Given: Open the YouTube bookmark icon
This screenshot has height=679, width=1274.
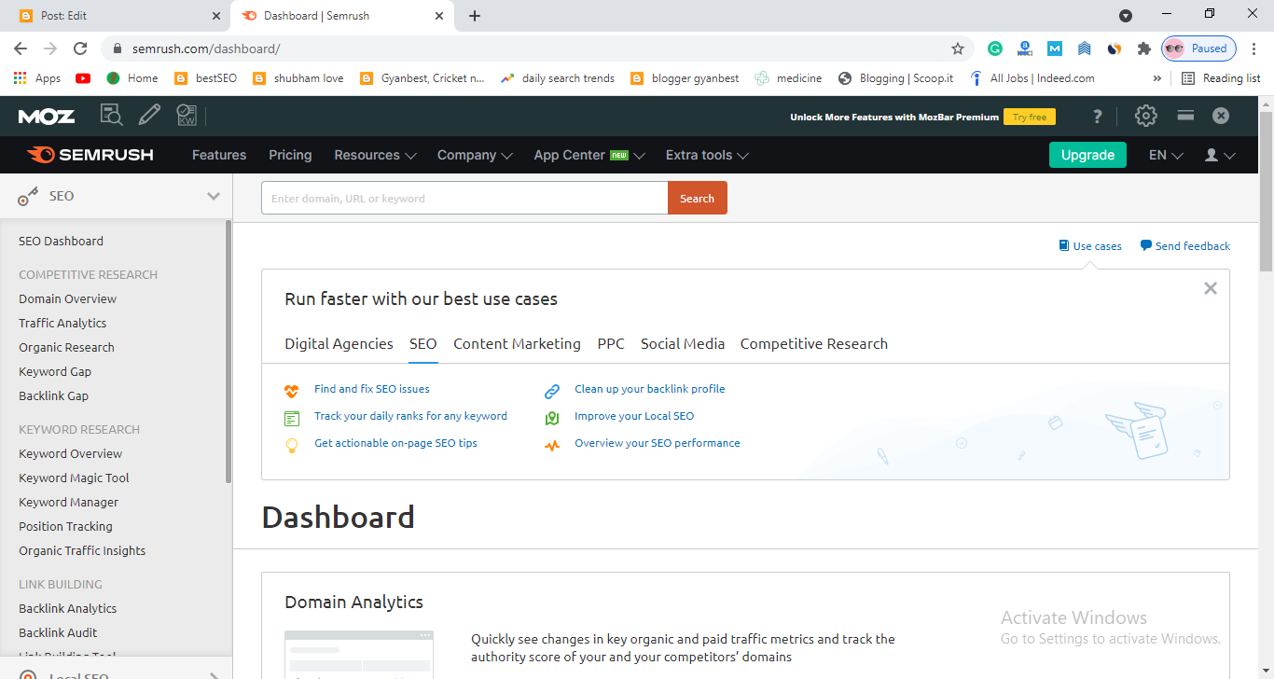Looking at the screenshot, I should tap(83, 78).
